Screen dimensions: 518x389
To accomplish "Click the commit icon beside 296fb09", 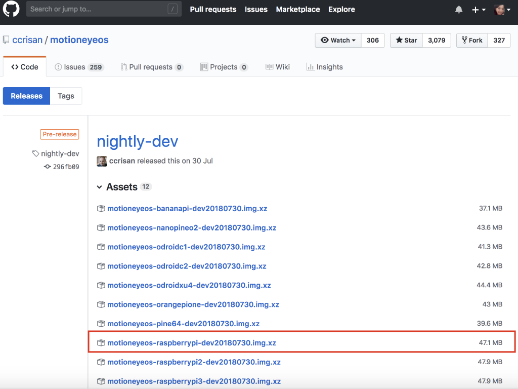I will click(x=47, y=167).
